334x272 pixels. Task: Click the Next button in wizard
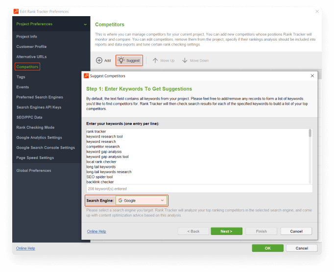(x=226, y=231)
